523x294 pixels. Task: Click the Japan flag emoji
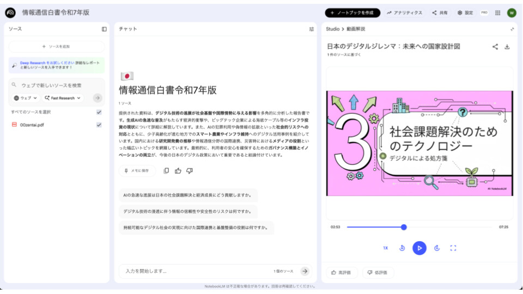tap(127, 76)
